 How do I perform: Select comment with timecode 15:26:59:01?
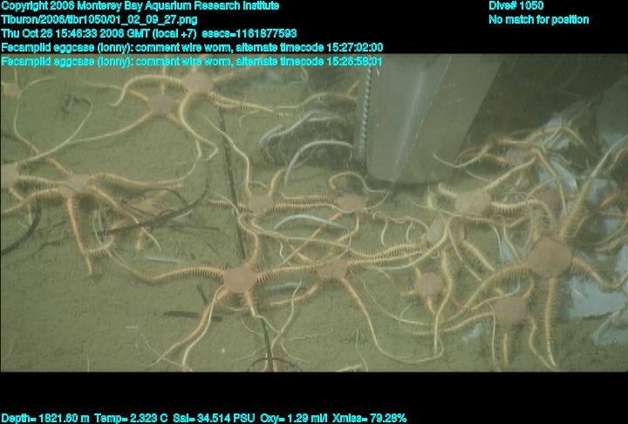click(192, 61)
